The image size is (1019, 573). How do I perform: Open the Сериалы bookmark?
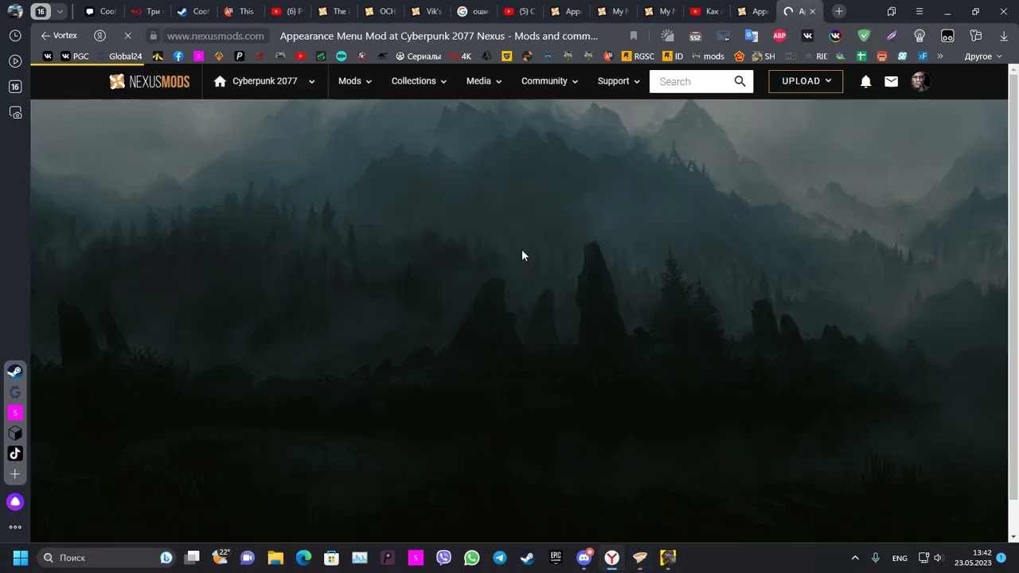[418, 57]
